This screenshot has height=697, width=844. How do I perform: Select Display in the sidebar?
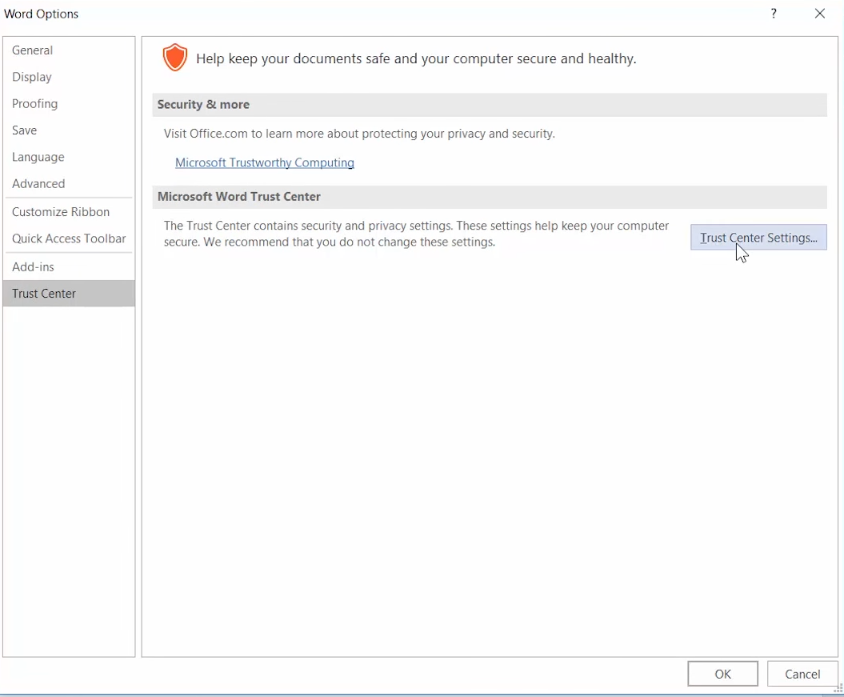coord(68,77)
